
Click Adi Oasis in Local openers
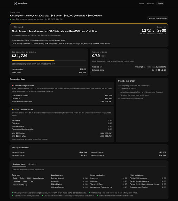point(55,181)
